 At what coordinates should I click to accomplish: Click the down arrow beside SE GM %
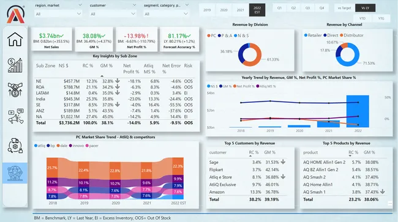point(118,105)
